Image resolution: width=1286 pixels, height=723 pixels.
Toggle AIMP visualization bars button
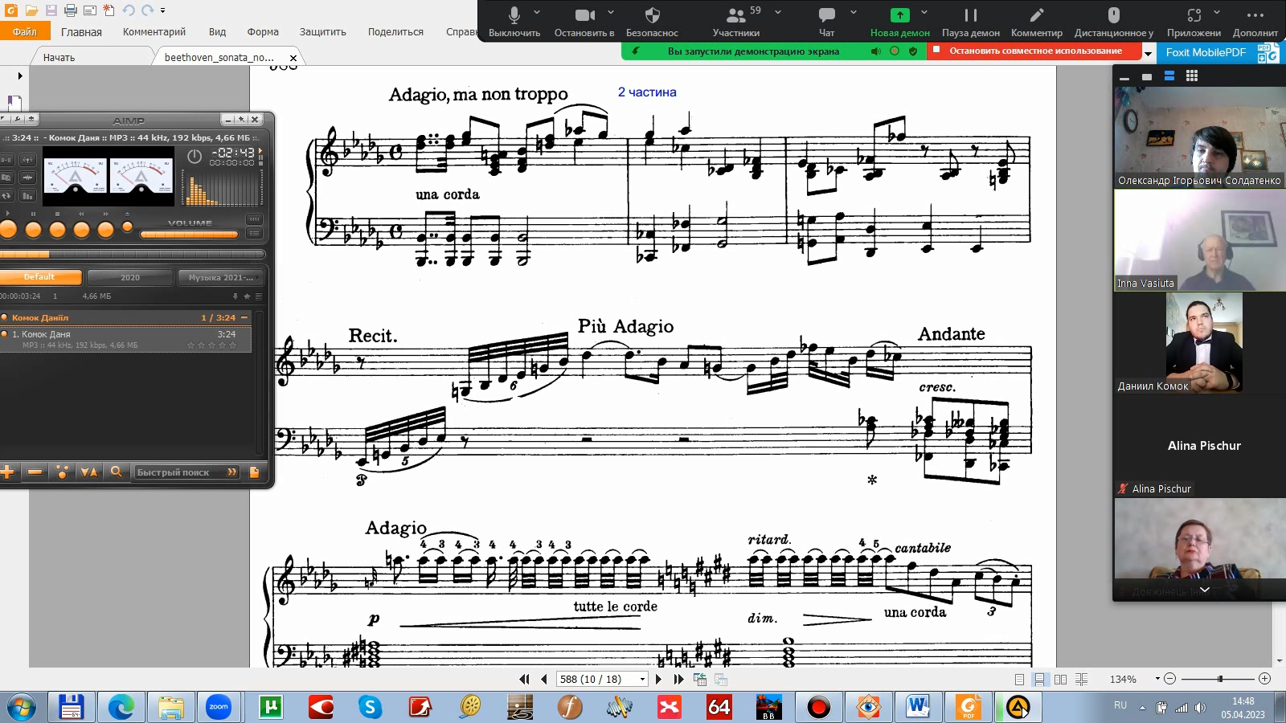(x=27, y=195)
